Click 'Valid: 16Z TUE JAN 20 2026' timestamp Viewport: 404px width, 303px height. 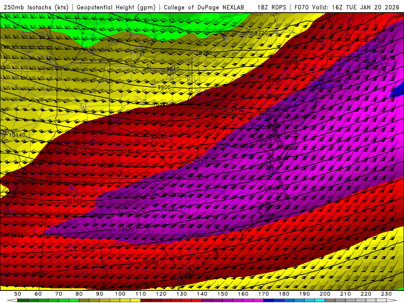tap(357, 7)
